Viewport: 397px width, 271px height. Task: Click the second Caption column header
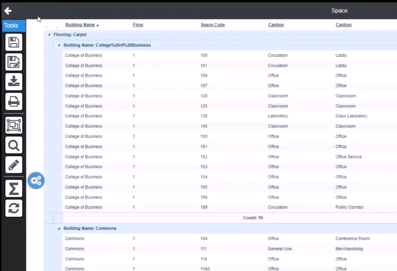343,25
